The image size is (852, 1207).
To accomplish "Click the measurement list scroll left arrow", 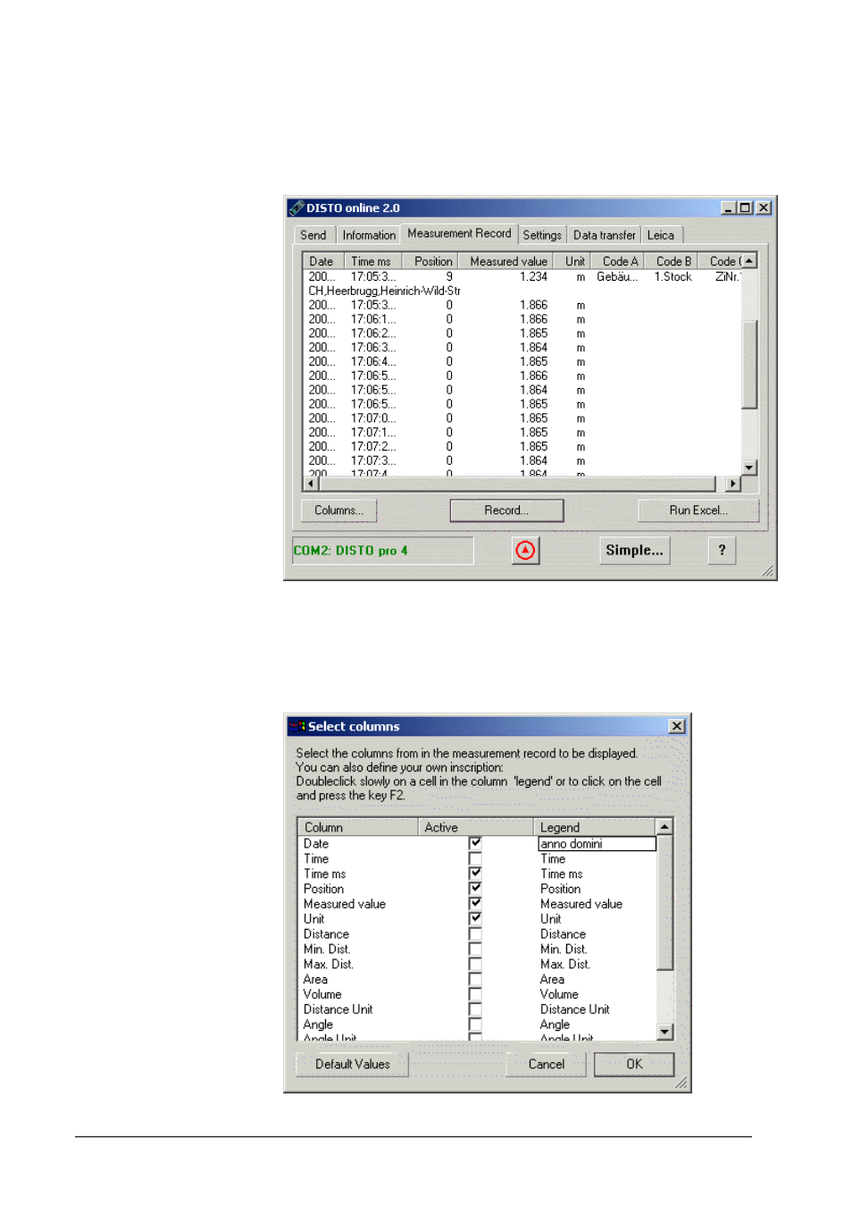I will pos(311,484).
